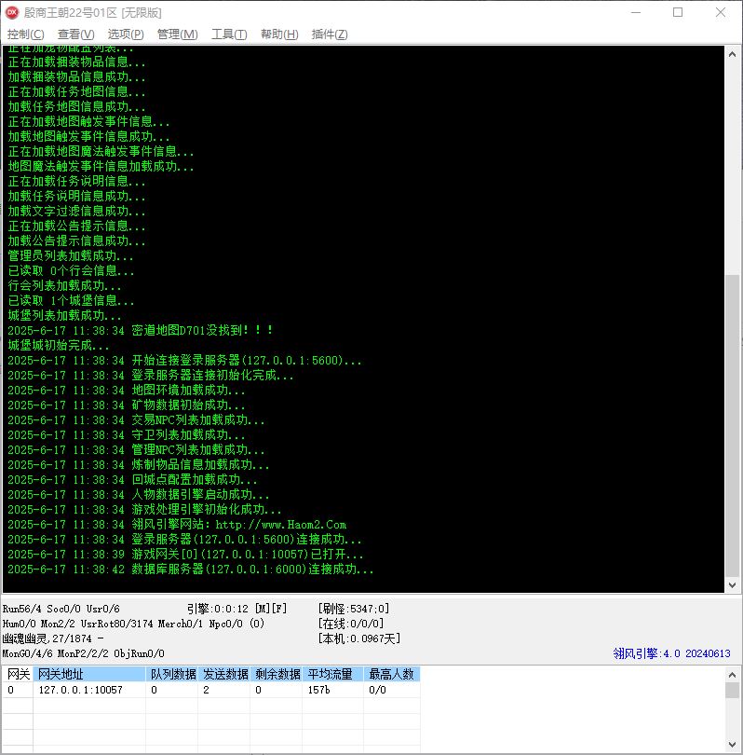743x755 pixels.
Task: Click the 队列数据 column header
Action: pyautogui.click(x=172, y=674)
